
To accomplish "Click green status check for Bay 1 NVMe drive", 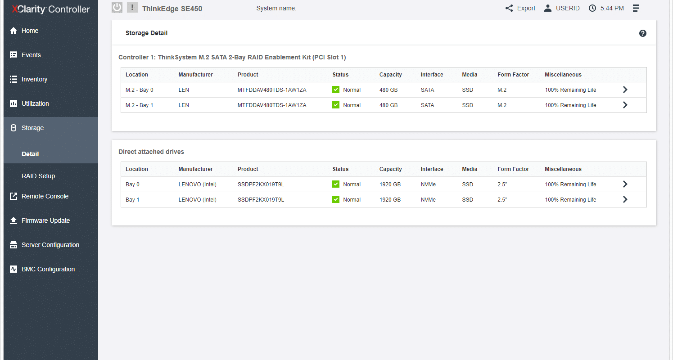I will click(x=336, y=199).
